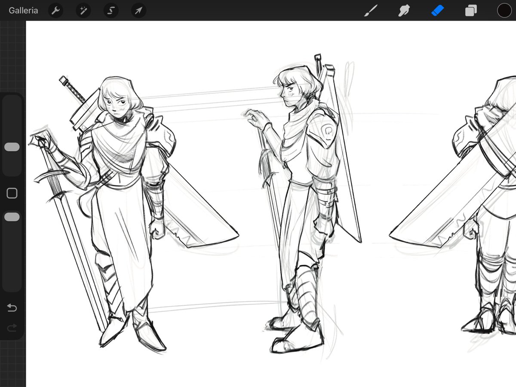Open the Adjustments panel

(x=83, y=10)
